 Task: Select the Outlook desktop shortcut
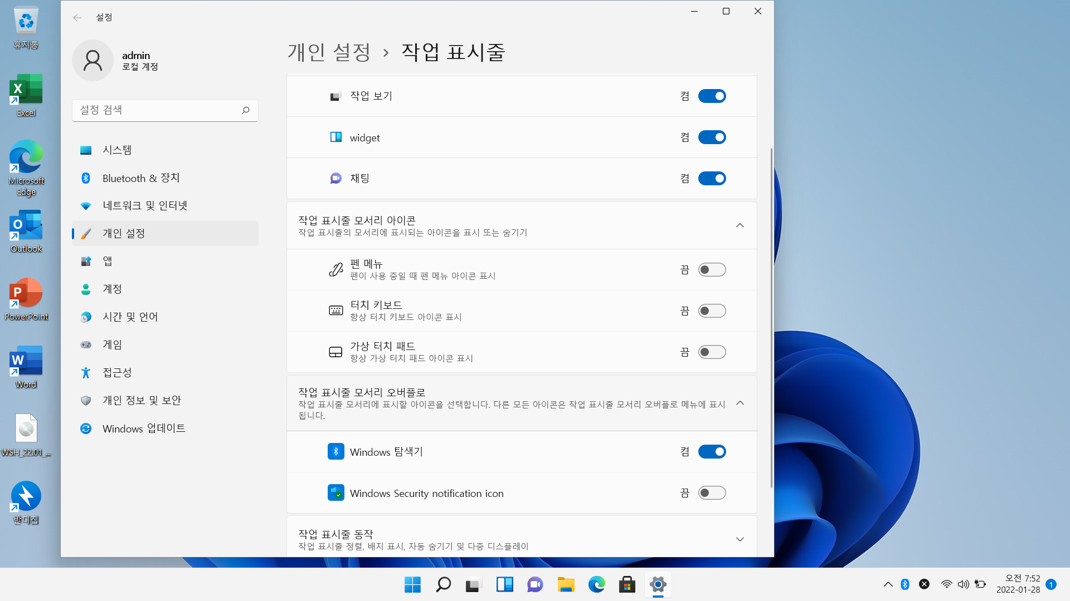click(x=26, y=231)
